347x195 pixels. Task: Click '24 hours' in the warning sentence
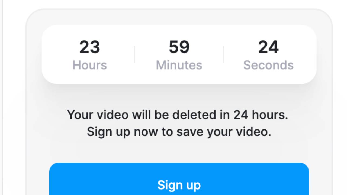(x=261, y=115)
